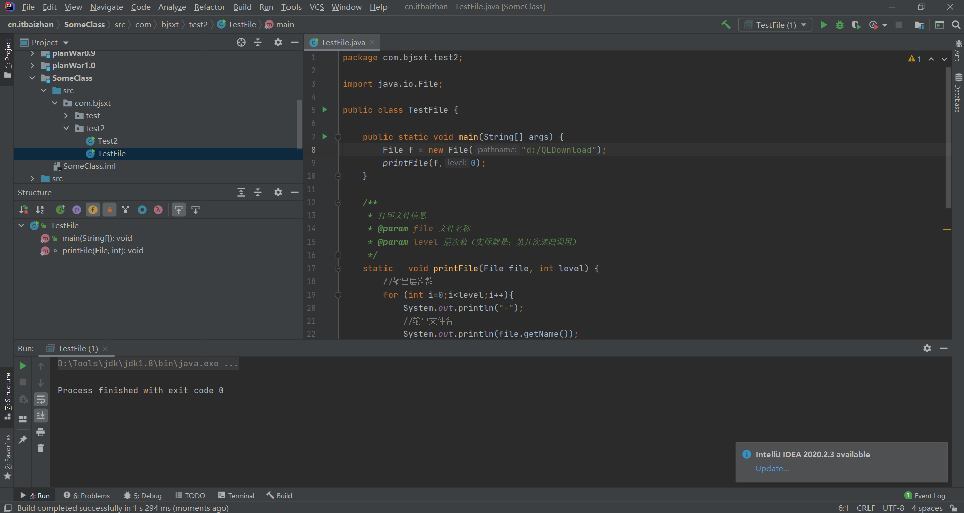The width and height of the screenshot is (964, 513).
Task: Click the run gutter arrow beside main method
Action: click(325, 136)
